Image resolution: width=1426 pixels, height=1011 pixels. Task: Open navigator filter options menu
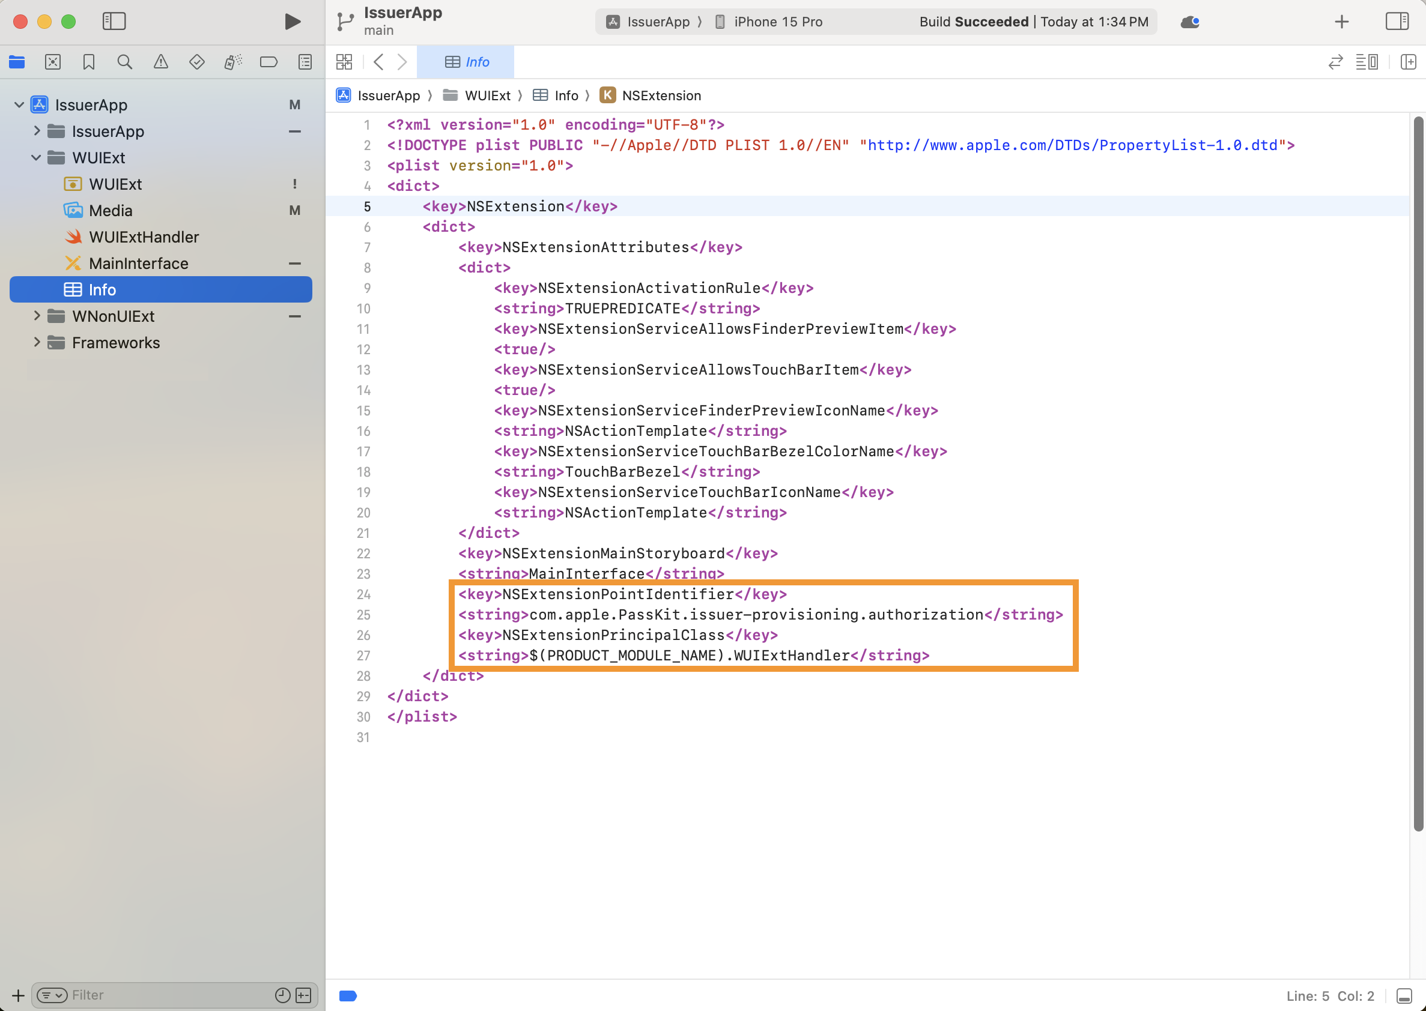[x=52, y=995]
